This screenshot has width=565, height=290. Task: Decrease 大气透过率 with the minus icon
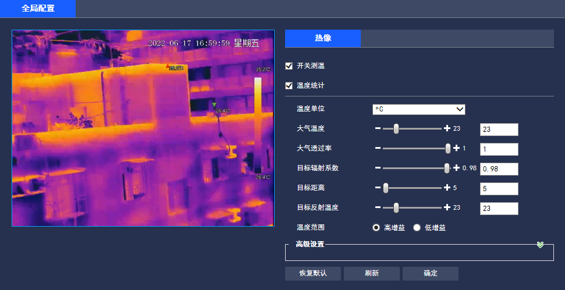[x=378, y=148]
